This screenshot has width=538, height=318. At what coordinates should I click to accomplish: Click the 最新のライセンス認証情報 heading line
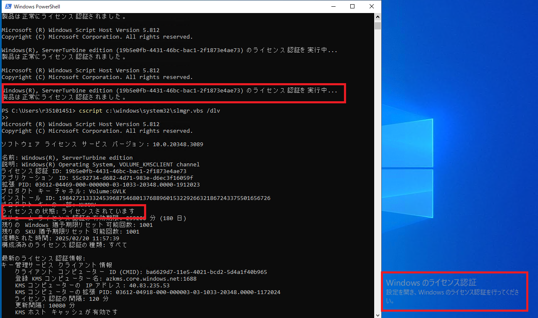click(44, 259)
